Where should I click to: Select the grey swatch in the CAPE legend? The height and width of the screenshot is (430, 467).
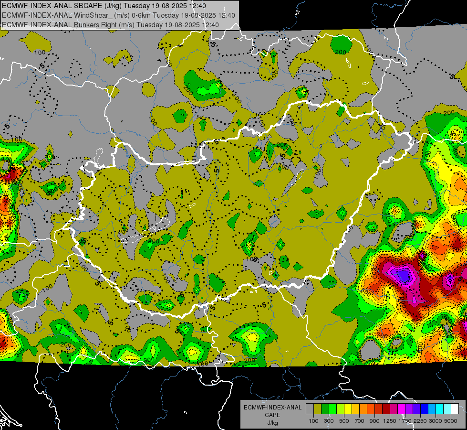click(x=310, y=409)
